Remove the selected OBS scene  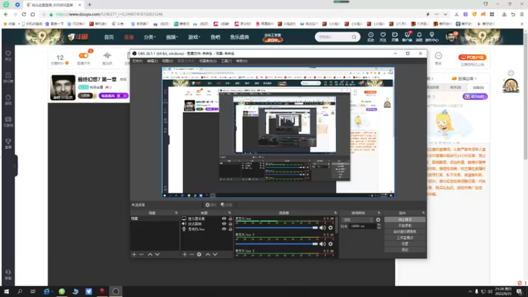(x=141, y=255)
